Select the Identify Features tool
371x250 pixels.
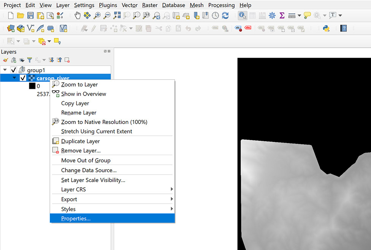tap(242, 16)
